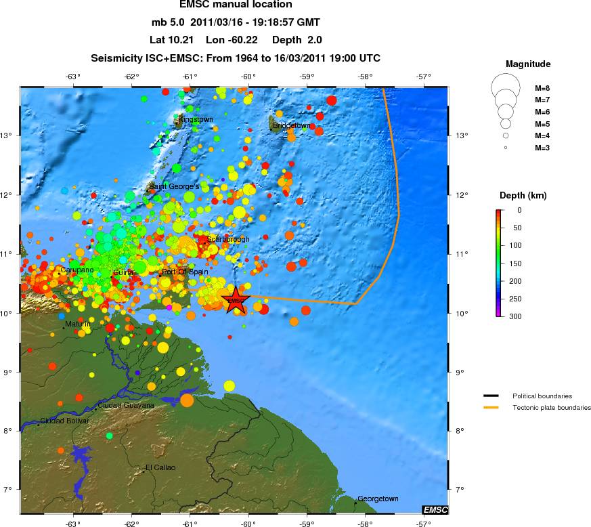The height and width of the screenshot is (527, 591).
Task: Click the big red quake circle northeast of Bridgetown
Action: click(x=331, y=101)
